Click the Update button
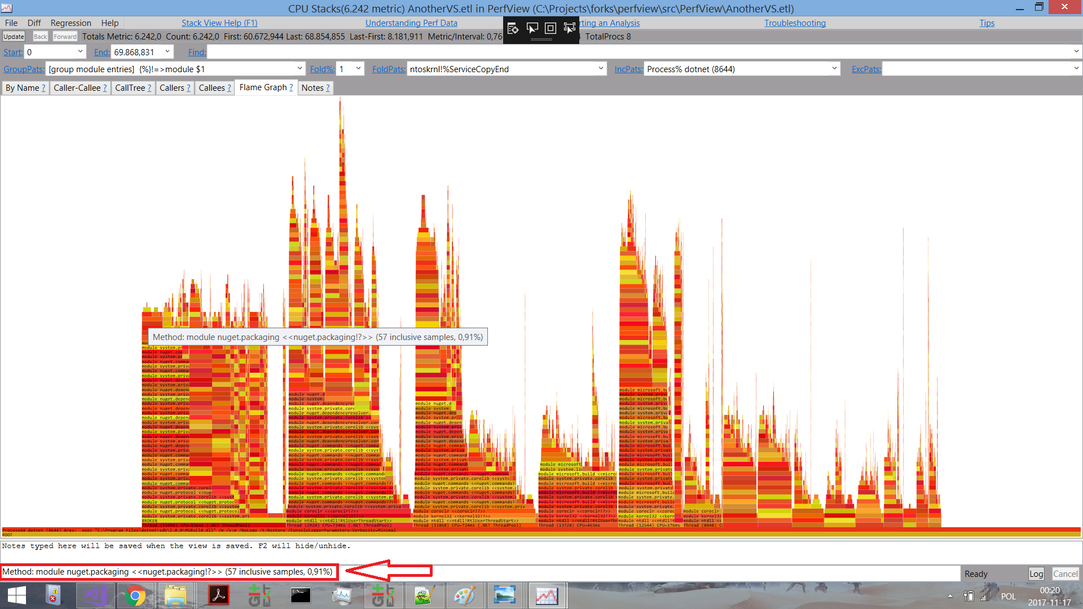The height and width of the screenshot is (609, 1083). click(x=14, y=36)
